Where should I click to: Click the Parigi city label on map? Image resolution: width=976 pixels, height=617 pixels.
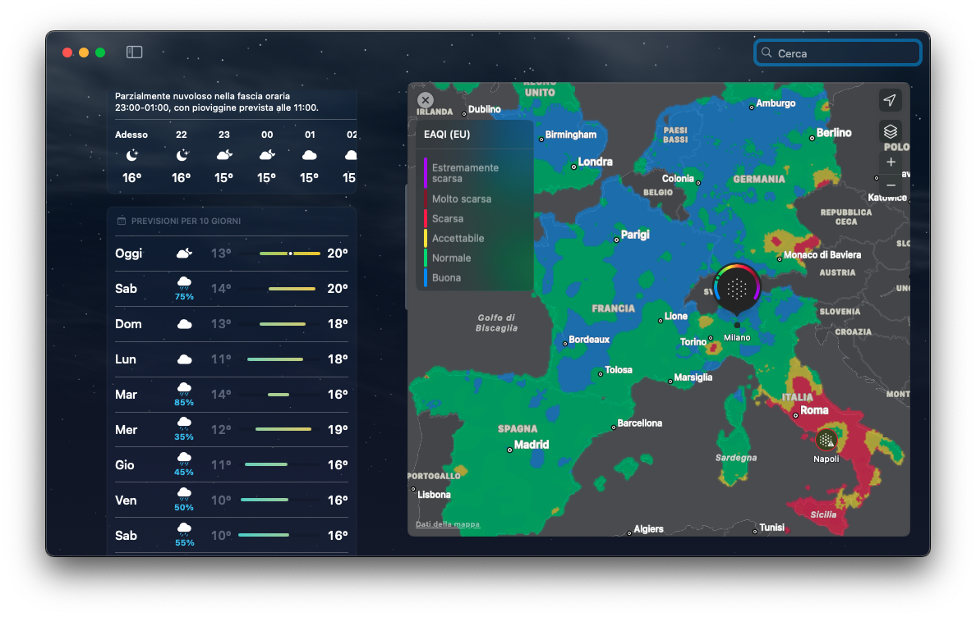tap(635, 235)
